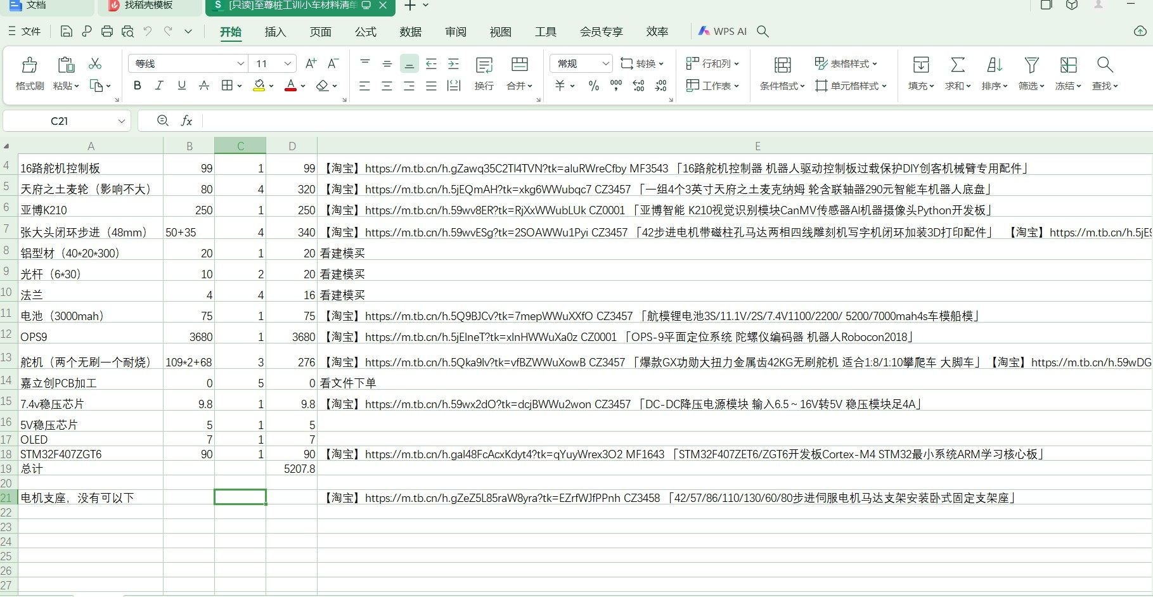
Task: Click the WPS AI button
Action: point(723,31)
